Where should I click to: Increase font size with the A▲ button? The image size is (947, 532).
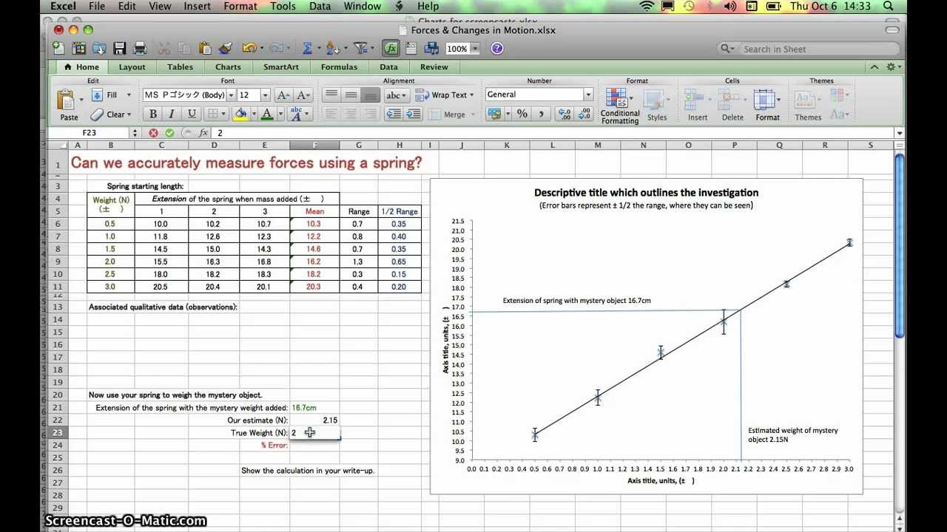pyautogui.click(x=283, y=95)
